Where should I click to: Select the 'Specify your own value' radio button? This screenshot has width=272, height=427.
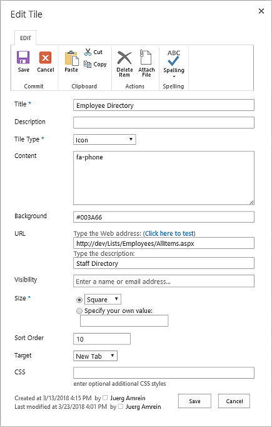click(x=79, y=311)
